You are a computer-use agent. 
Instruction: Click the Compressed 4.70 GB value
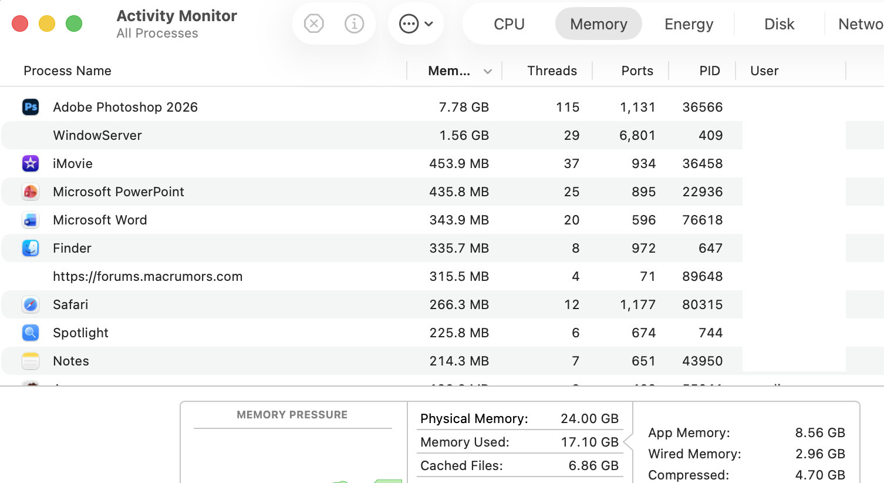820,475
